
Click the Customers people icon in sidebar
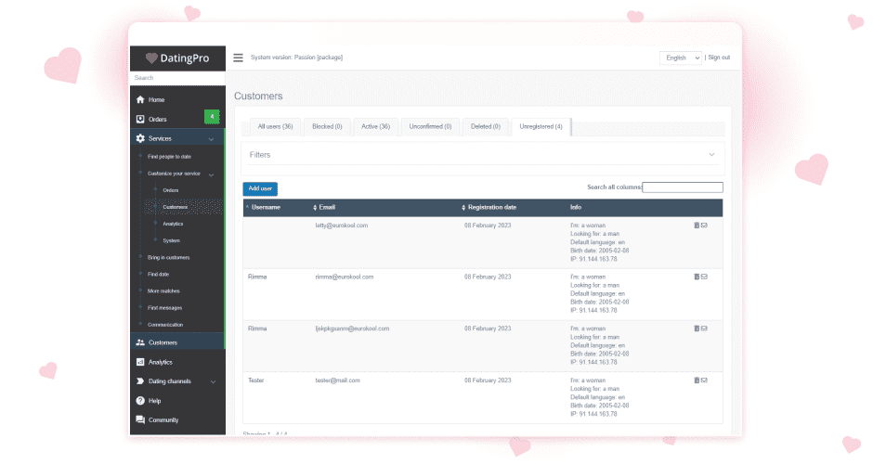click(140, 342)
